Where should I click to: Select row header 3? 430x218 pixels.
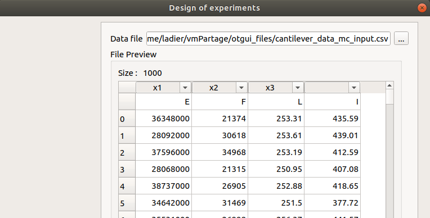[127, 169]
